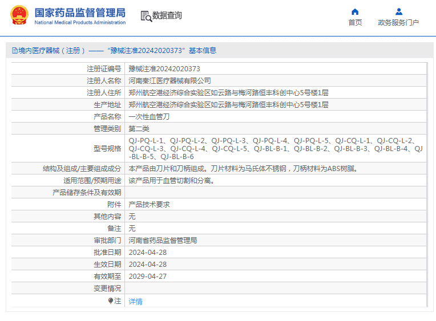Click the 生效日期 label
The width and height of the screenshot is (436, 321).
[107, 265]
